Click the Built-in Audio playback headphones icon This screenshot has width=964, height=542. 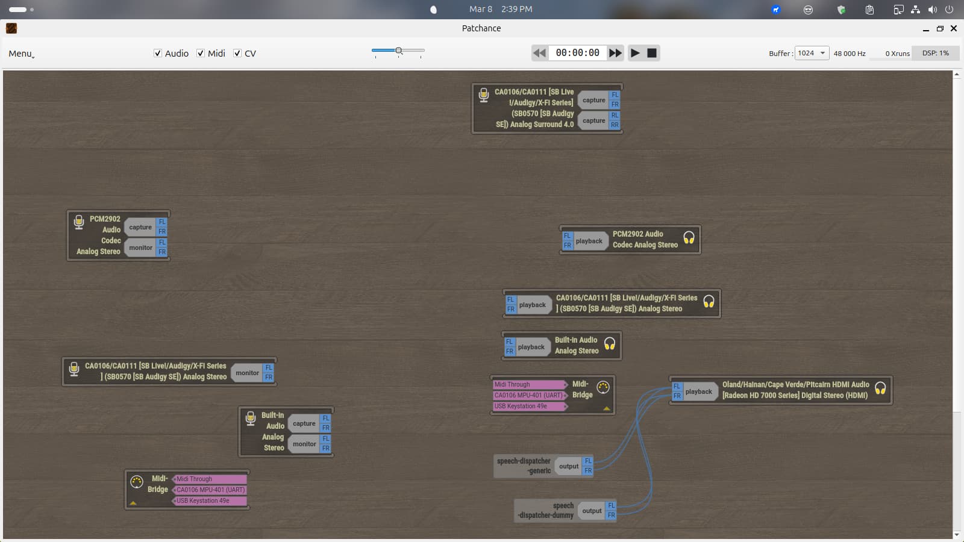[x=610, y=344]
